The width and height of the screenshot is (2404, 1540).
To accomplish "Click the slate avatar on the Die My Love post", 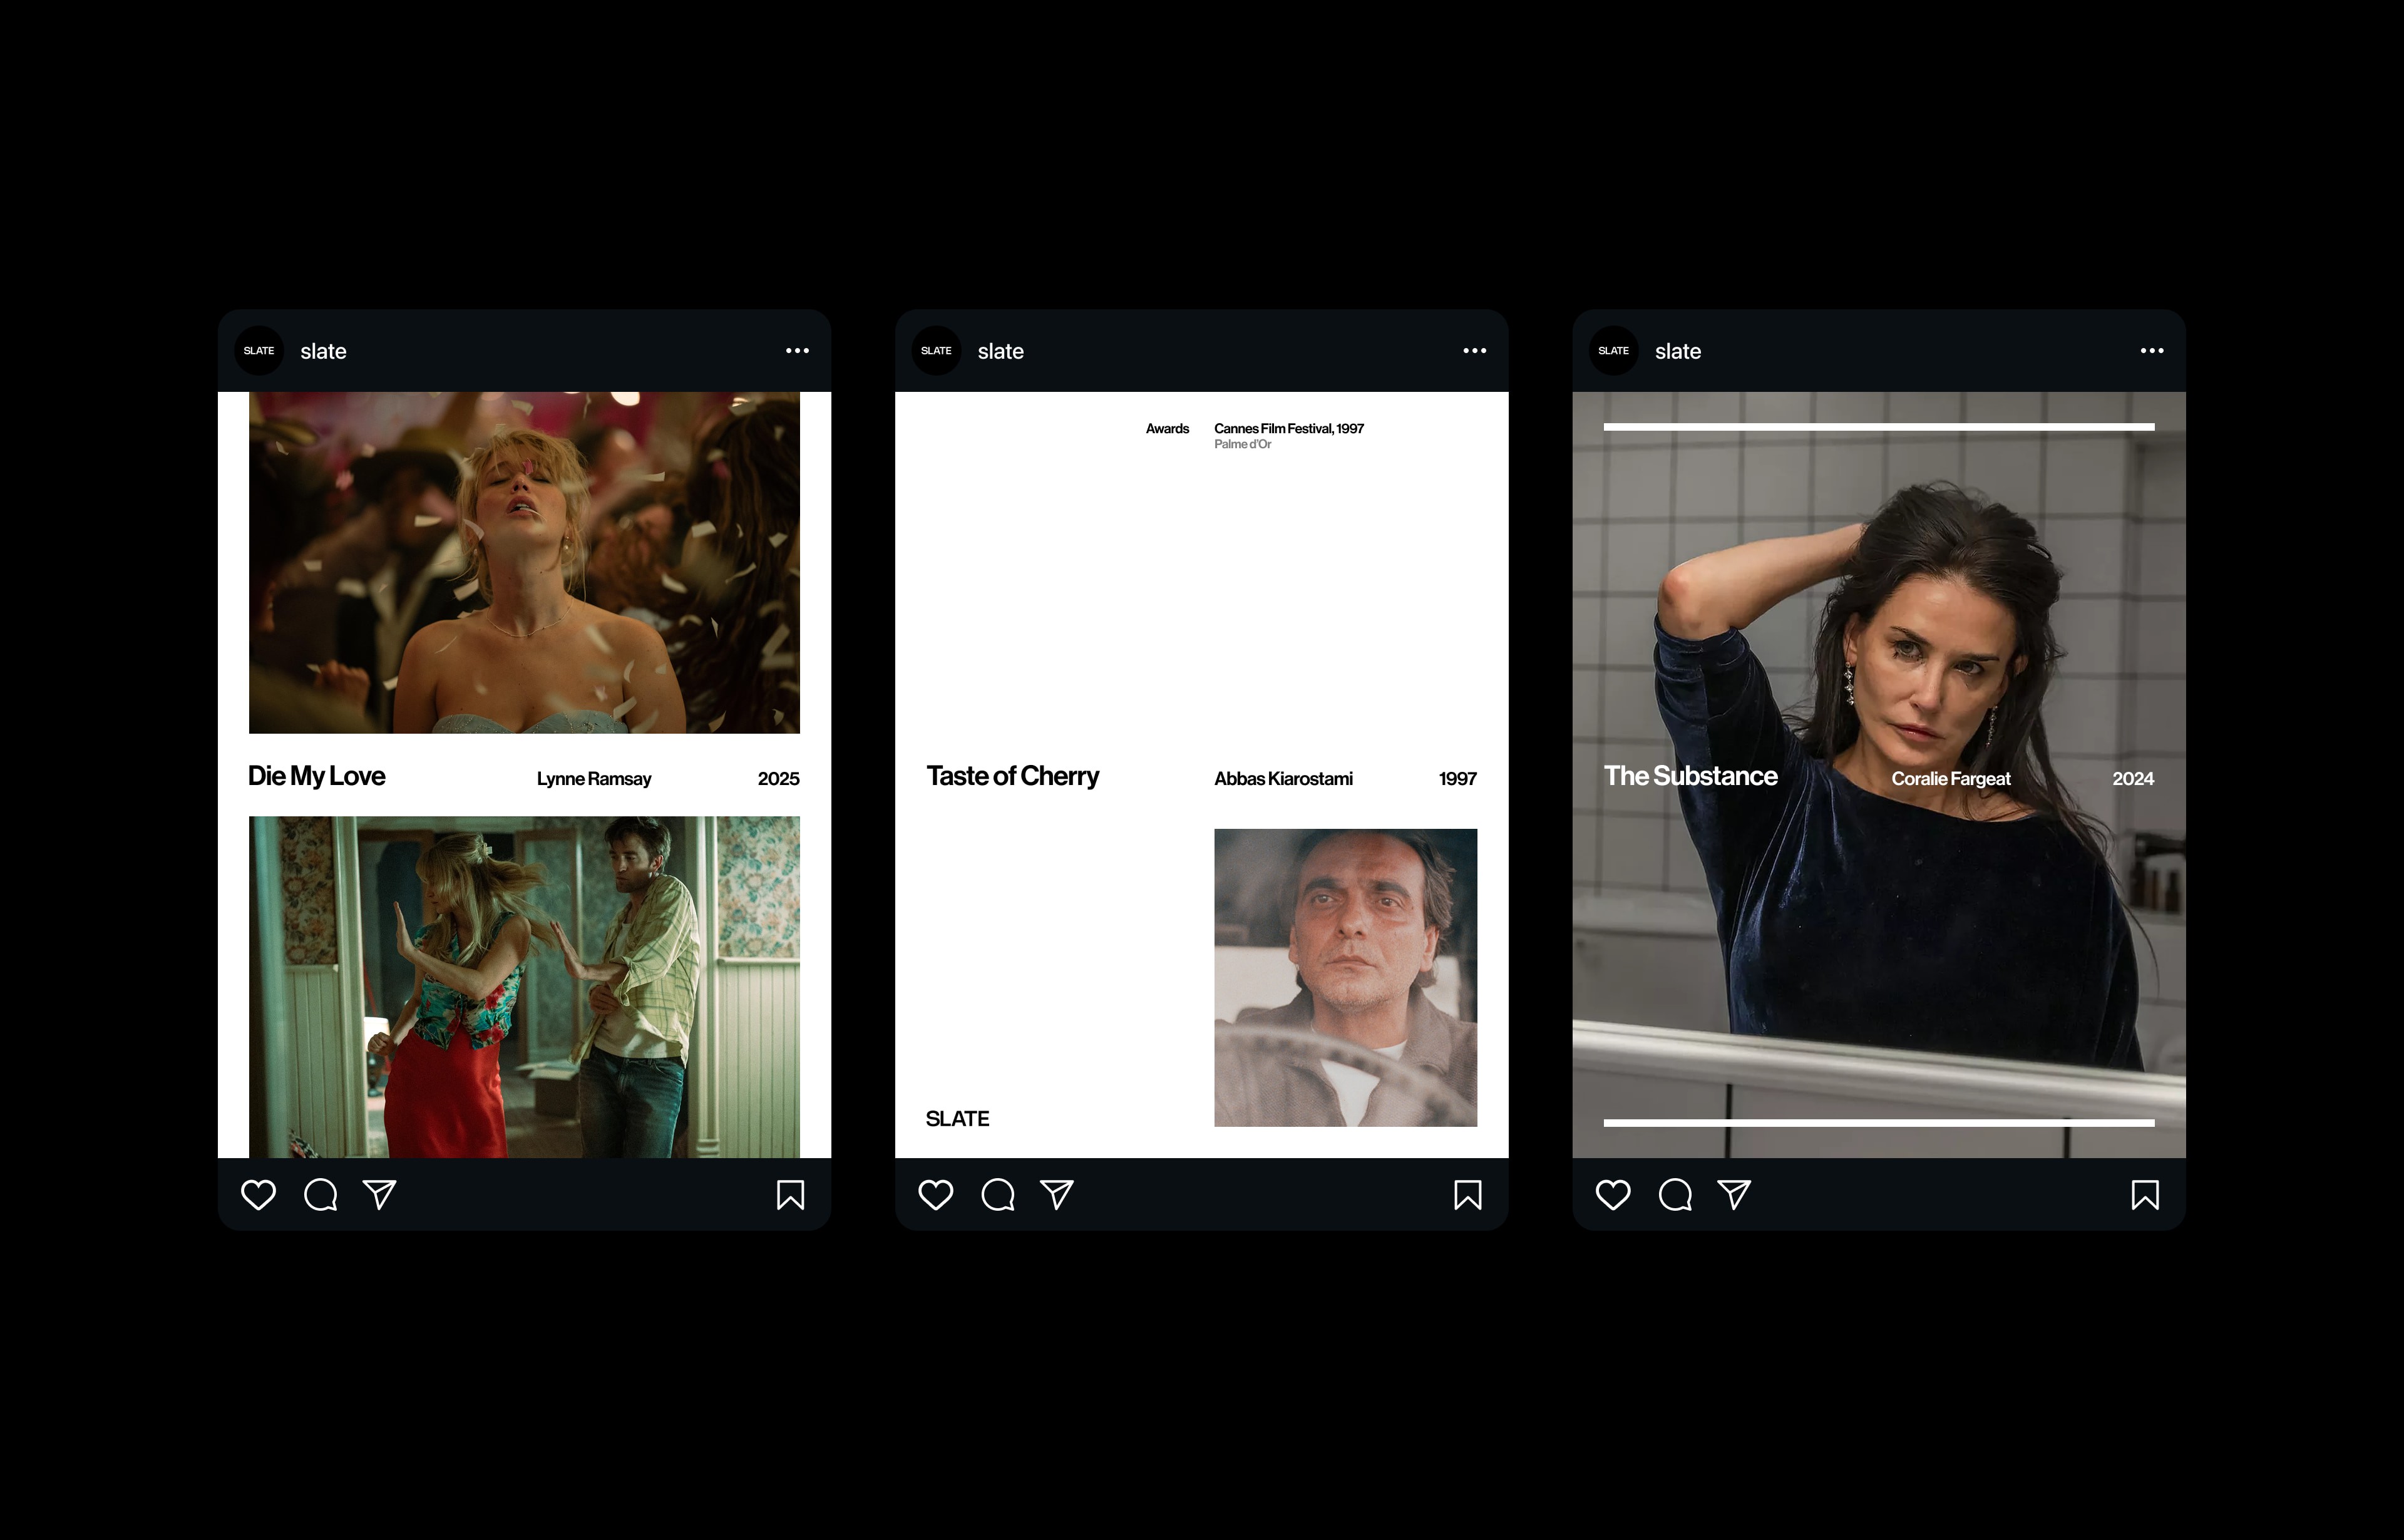I will click(259, 351).
